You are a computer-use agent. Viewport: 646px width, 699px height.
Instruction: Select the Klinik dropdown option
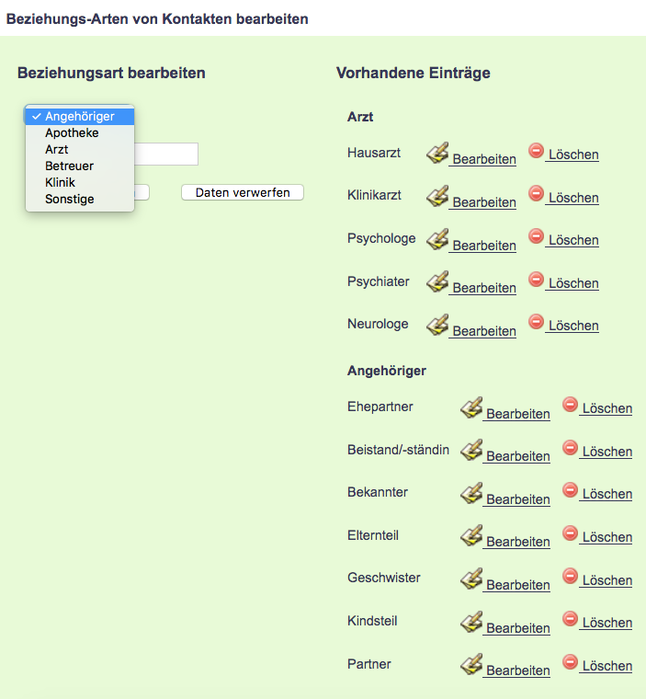click(x=60, y=183)
